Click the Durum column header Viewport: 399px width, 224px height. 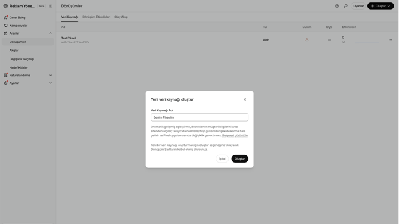pos(307,27)
